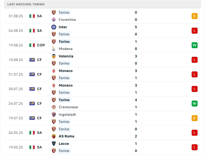Screen dimensions: 205x155
Task: Select the 10.08.25 Valencia match date
Action: point(16,60)
